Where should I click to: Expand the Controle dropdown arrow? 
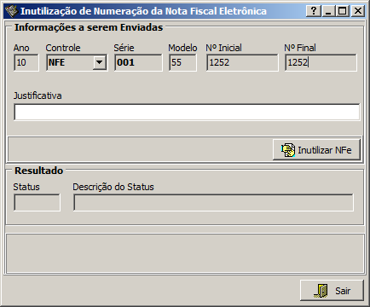click(x=100, y=62)
